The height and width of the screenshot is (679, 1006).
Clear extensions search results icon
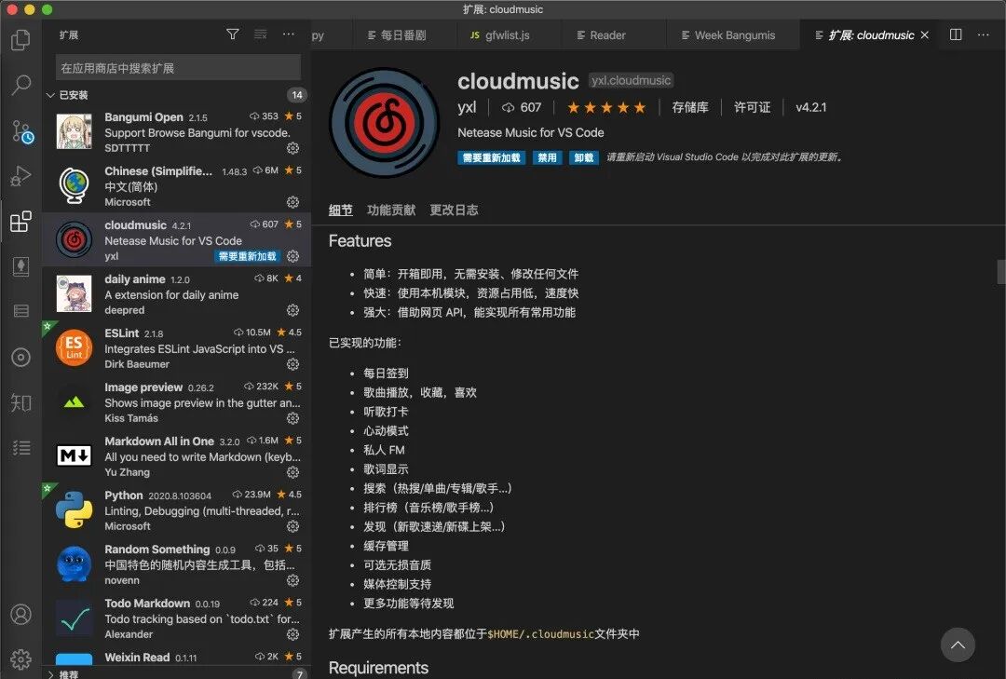pos(261,34)
